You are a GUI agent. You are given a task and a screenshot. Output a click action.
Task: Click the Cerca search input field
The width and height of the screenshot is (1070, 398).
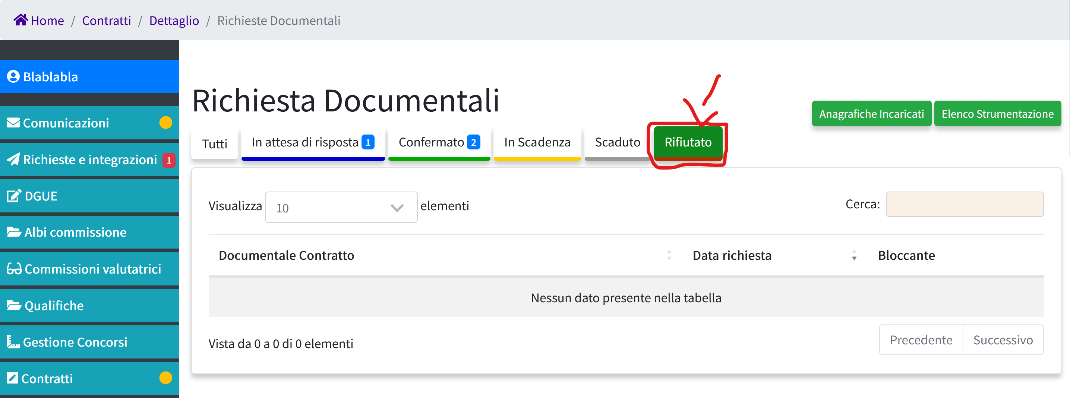(x=964, y=204)
